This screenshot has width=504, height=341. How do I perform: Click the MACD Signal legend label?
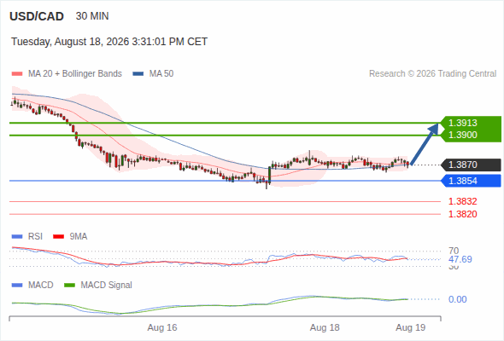point(107,285)
